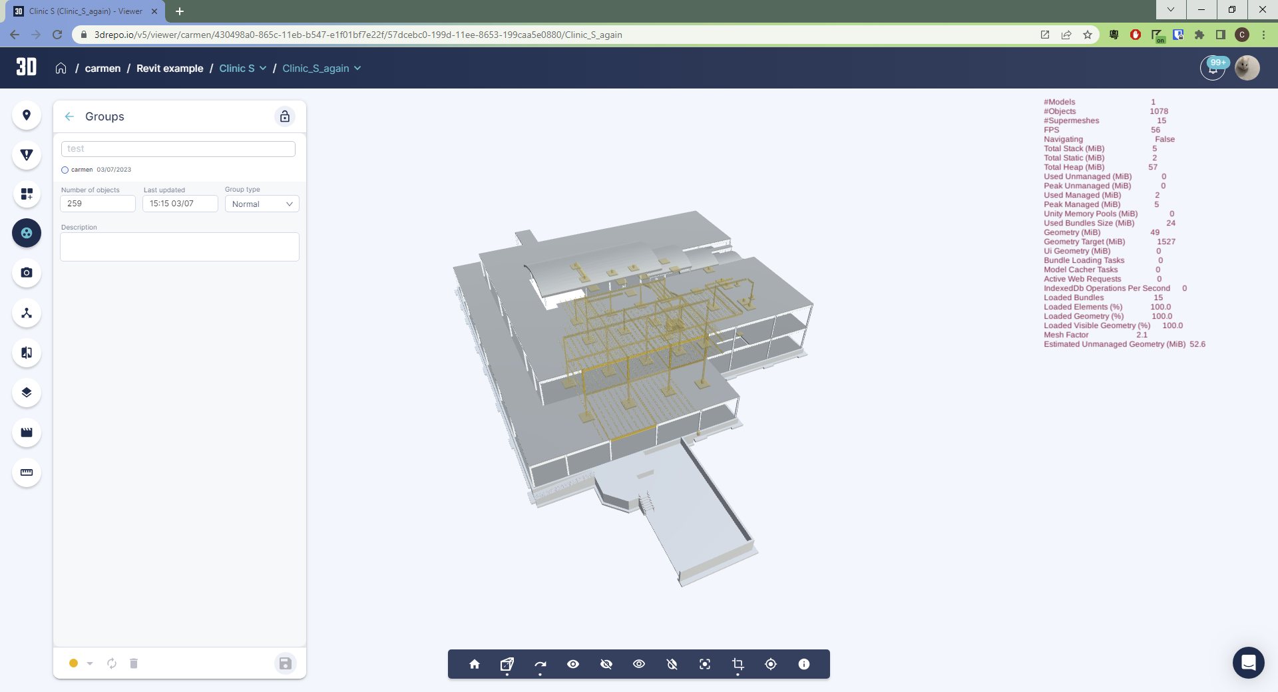Open the Sequences panel
Image resolution: width=1278 pixels, height=692 pixels.
[27, 432]
